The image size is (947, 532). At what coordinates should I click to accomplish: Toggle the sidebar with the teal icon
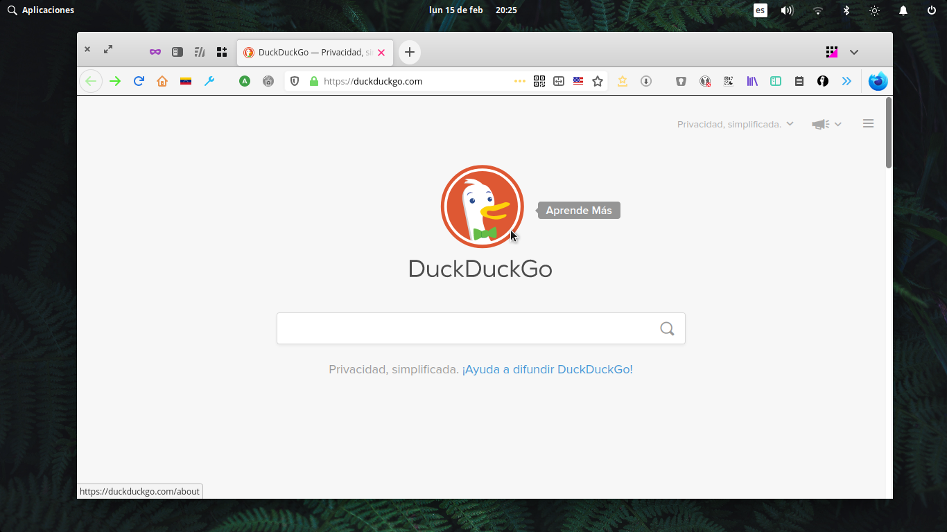click(776, 81)
